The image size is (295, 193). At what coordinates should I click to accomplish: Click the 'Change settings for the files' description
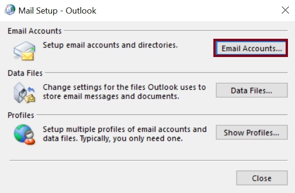(124, 87)
